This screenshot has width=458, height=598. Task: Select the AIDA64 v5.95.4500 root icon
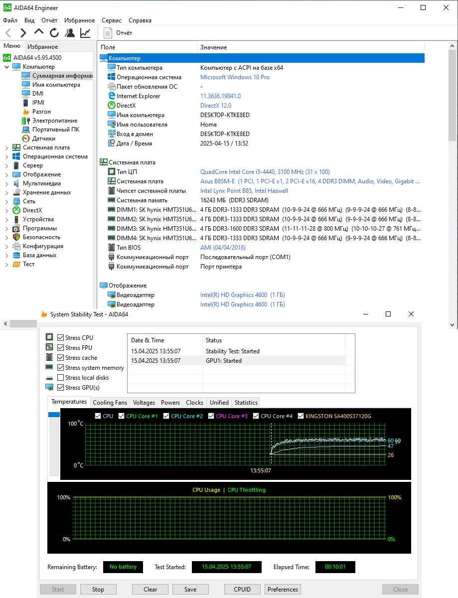tap(7, 58)
